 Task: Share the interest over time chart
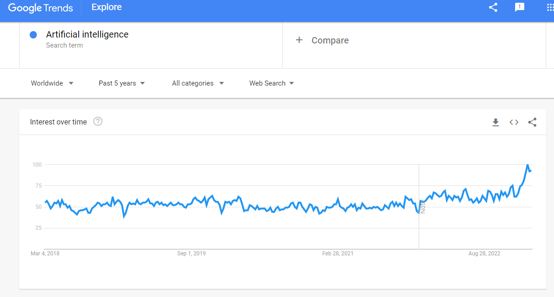pyautogui.click(x=532, y=122)
